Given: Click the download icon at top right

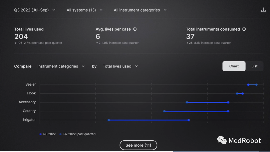Looking at the screenshot, I should 263,10.
